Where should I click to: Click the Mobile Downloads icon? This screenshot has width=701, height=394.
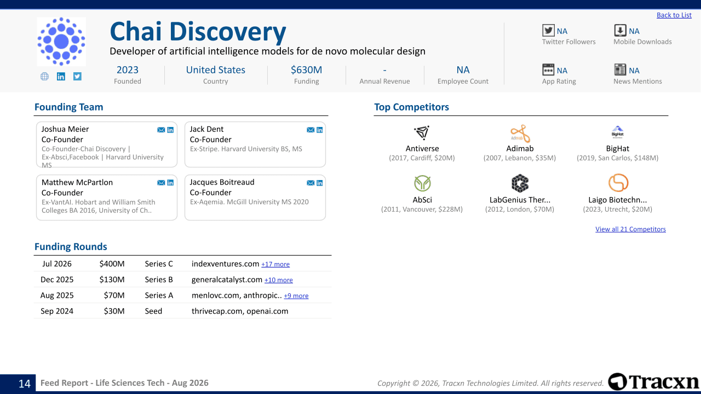[620, 31]
